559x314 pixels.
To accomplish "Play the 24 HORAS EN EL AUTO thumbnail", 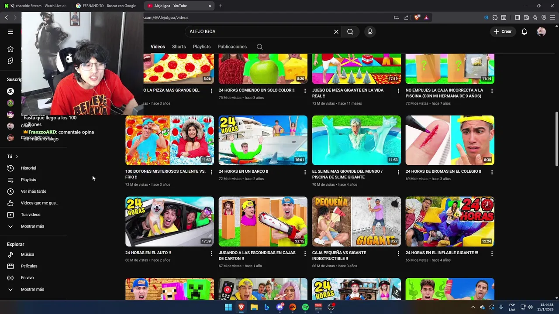I will coord(169,222).
